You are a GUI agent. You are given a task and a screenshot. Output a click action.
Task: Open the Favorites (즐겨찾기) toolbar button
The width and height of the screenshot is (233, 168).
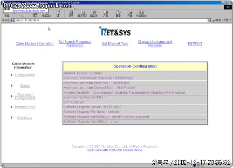82,14
